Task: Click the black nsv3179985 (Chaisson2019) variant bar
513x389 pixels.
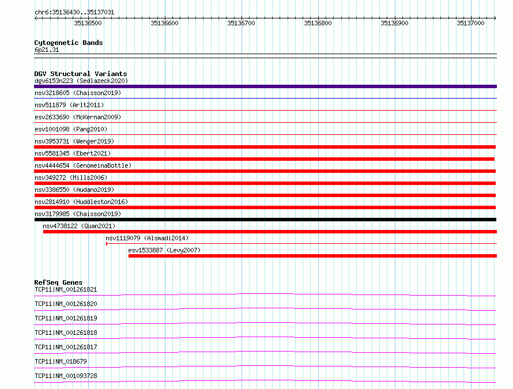Action: click(x=265, y=220)
